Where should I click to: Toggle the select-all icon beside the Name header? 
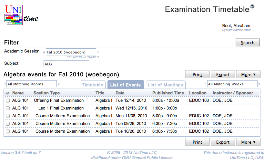tap(7, 93)
